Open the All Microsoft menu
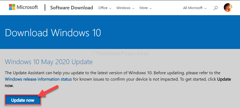Screen dimensions: 240x108 pyautogui.click(x=195, y=8)
